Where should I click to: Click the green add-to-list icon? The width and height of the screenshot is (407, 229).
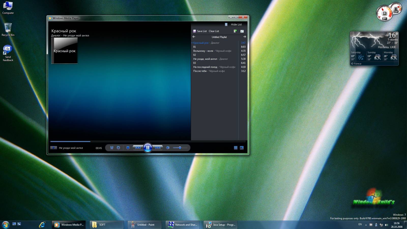[x=235, y=31]
